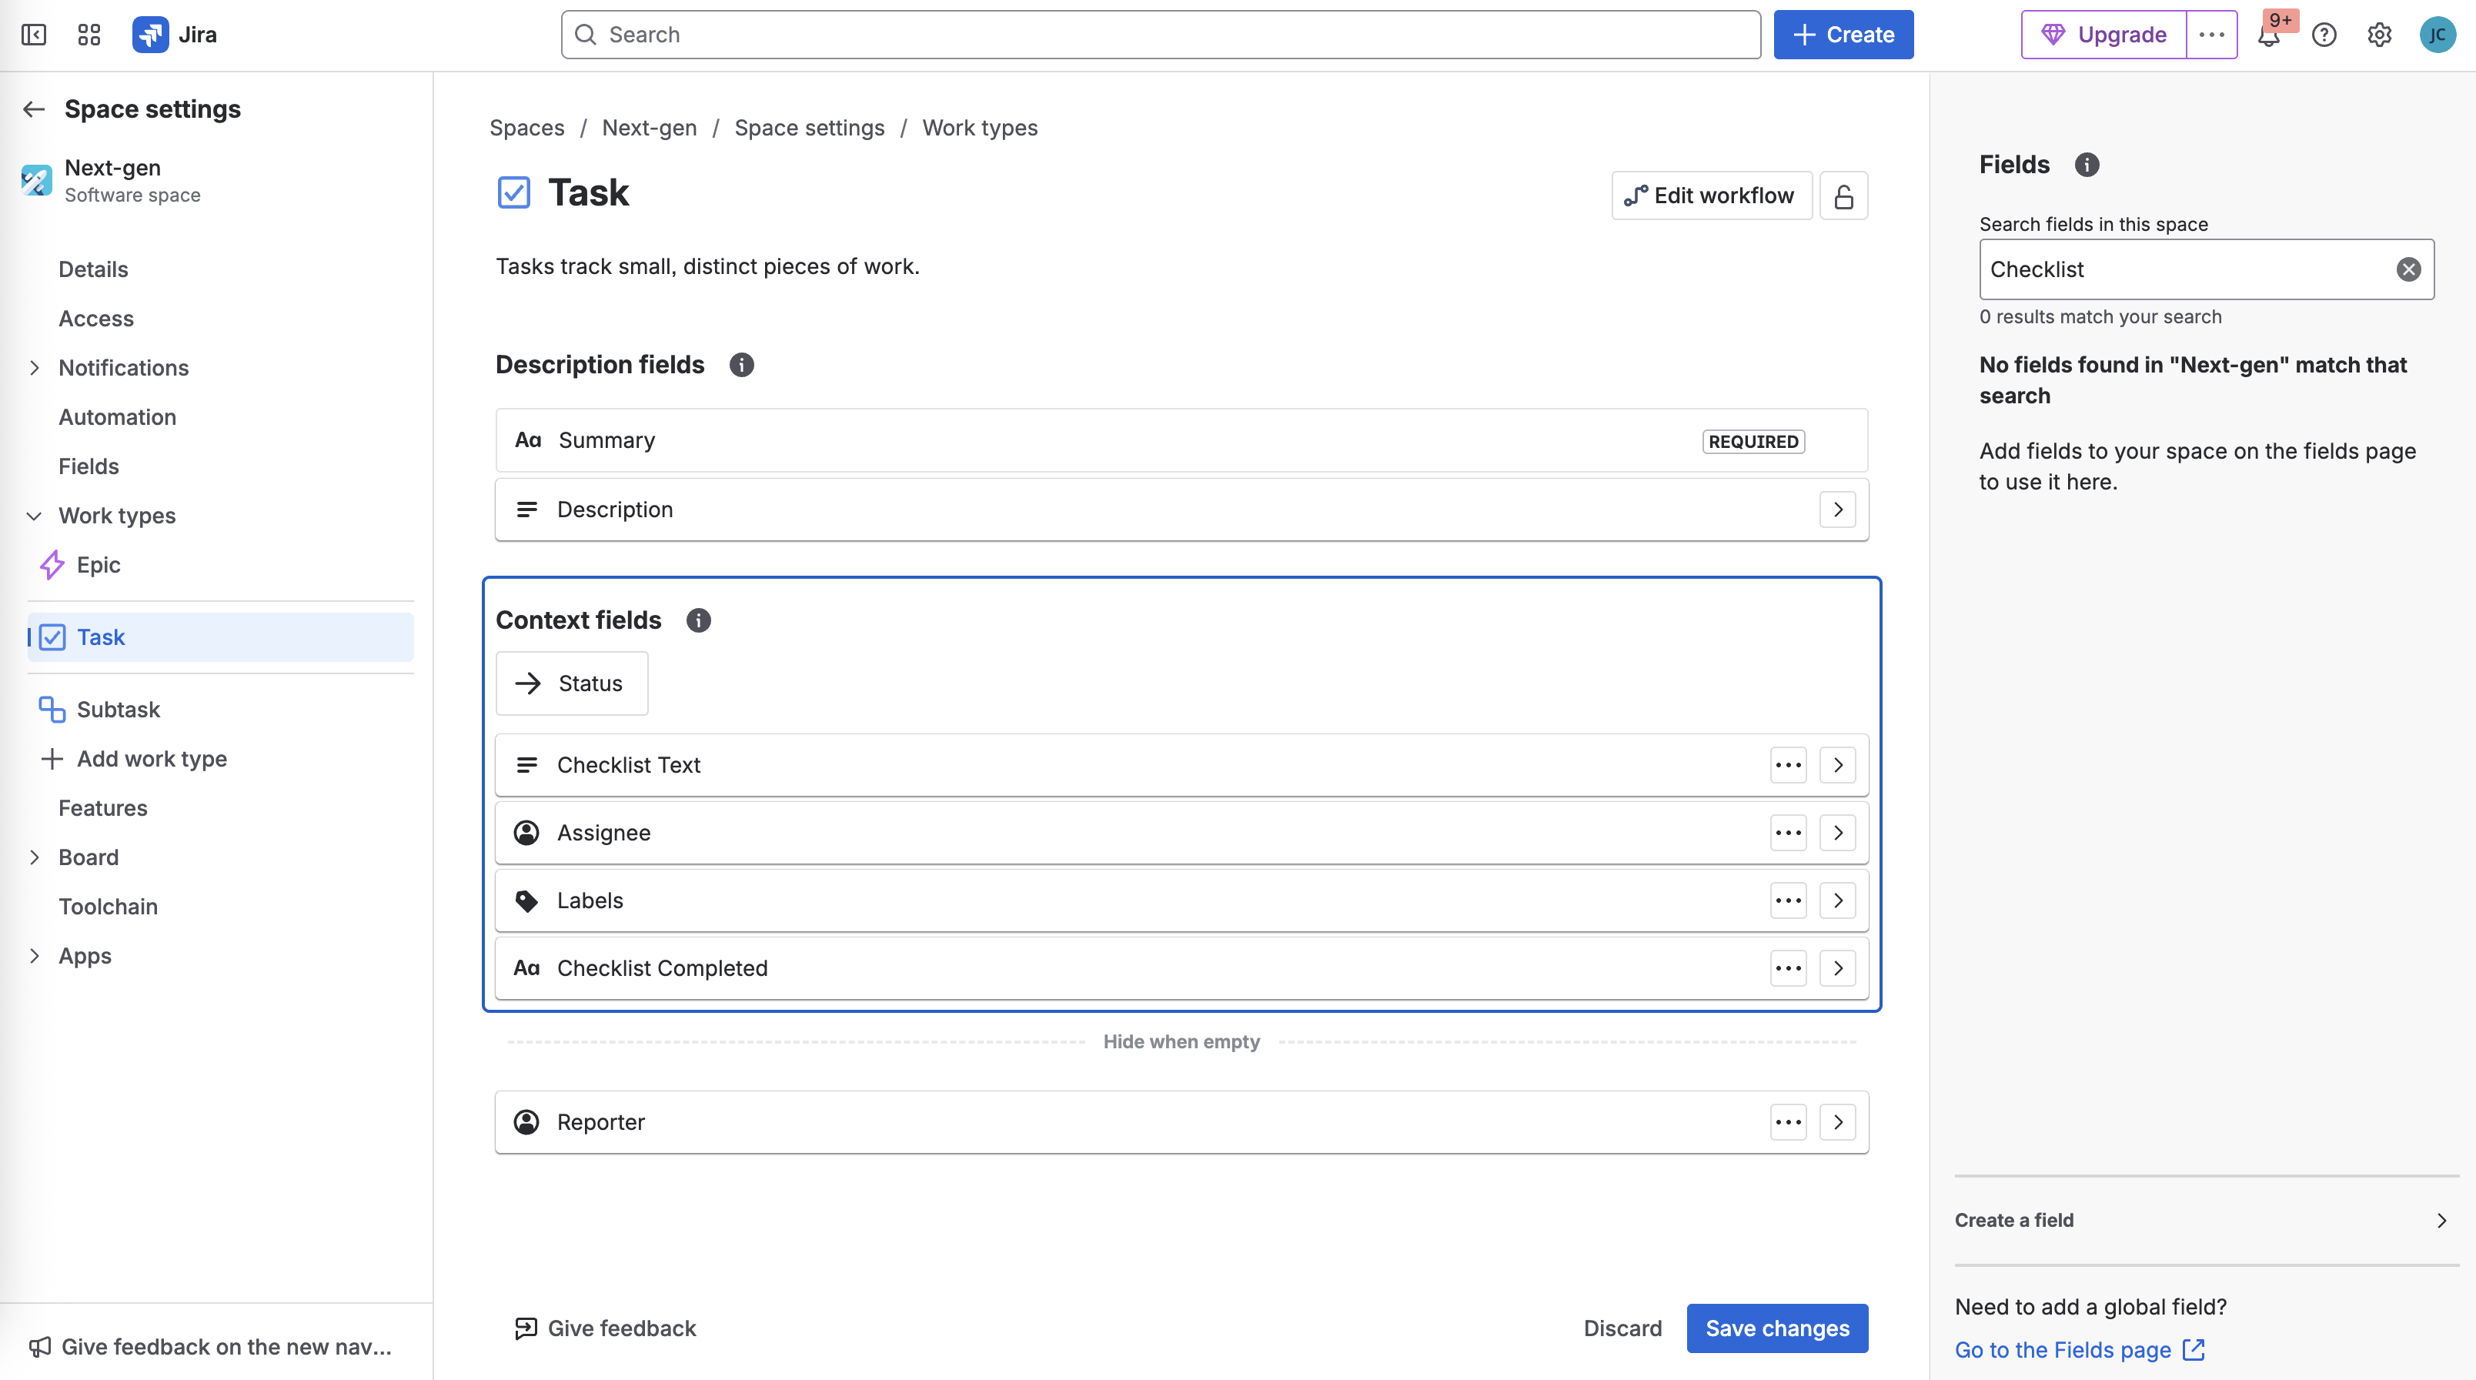Open the app switcher grid icon
The height and width of the screenshot is (1380, 2476).
click(x=89, y=35)
